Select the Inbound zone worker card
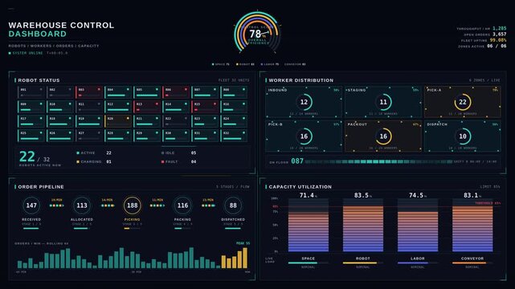This screenshot has height=289, width=515. [304, 102]
